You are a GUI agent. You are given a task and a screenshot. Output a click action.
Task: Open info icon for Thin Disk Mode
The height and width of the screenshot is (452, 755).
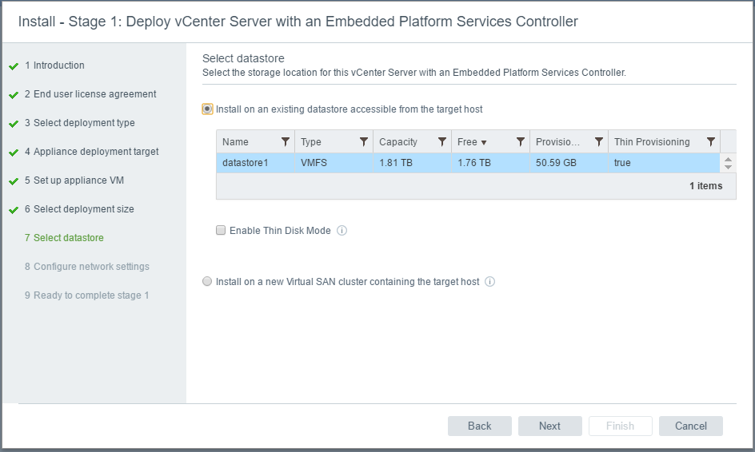[x=342, y=230]
